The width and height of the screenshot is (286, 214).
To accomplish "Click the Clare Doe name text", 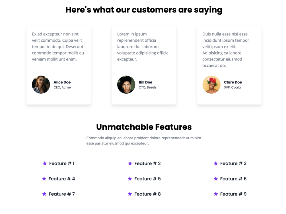I will tap(233, 82).
